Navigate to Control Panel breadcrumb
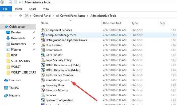Viewport: 177px width, 105px height. (42, 16)
